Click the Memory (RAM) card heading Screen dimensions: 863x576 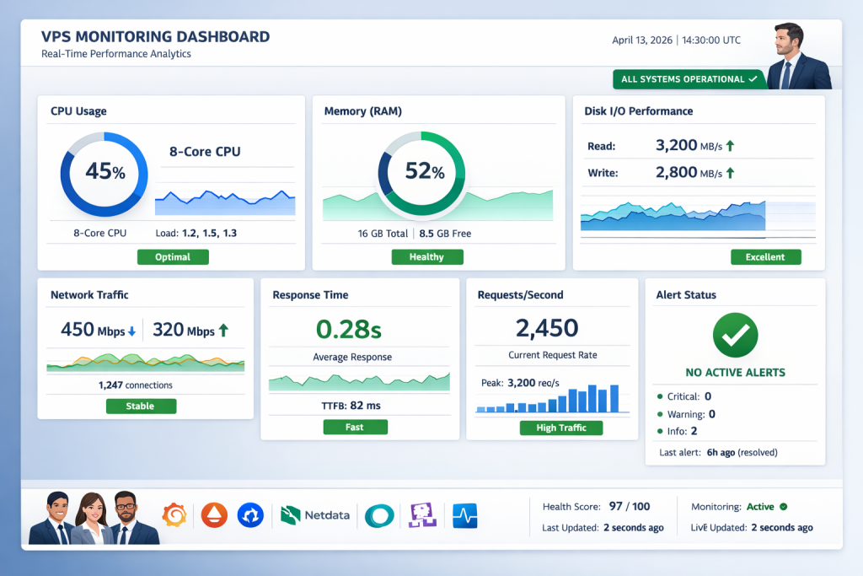click(363, 111)
